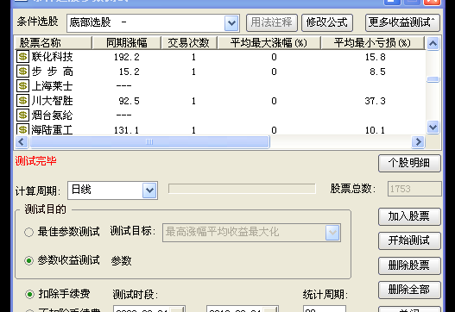The image size is (455, 312).
Task: Select the 海陆重工 row name
Action: coord(52,129)
